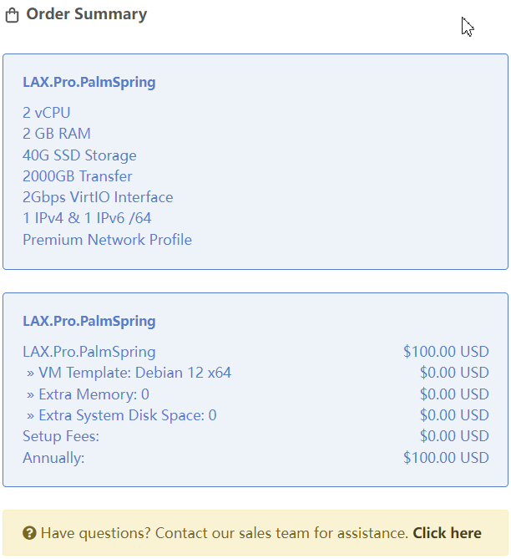The image size is (511, 559).
Task: Click the 40G SSD Storage line
Action: click(x=79, y=155)
